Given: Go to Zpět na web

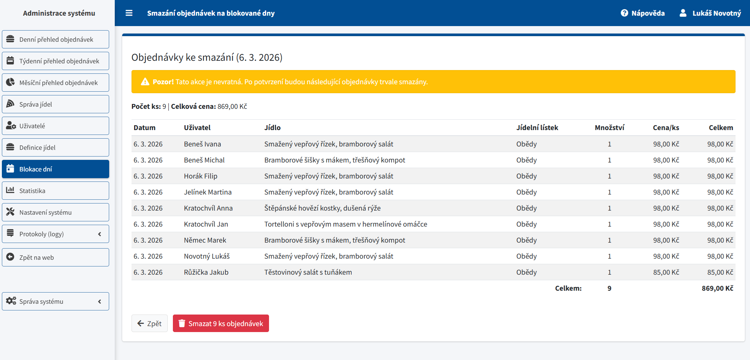Looking at the screenshot, I should click(x=56, y=258).
